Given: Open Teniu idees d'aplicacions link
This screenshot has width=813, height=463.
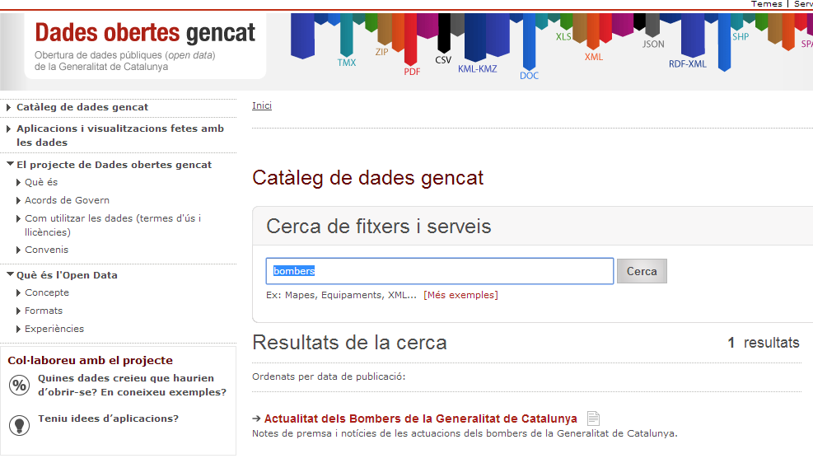Looking at the screenshot, I should (109, 419).
